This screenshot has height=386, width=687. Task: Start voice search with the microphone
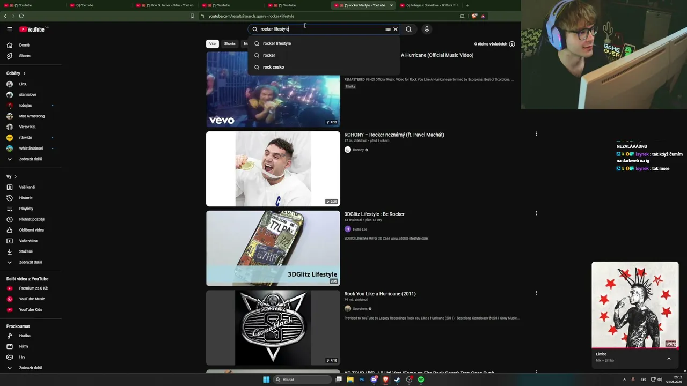pyautogui.click(x=427, y=29)
